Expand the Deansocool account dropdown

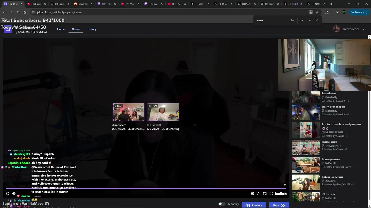click(x=363, y=29)
